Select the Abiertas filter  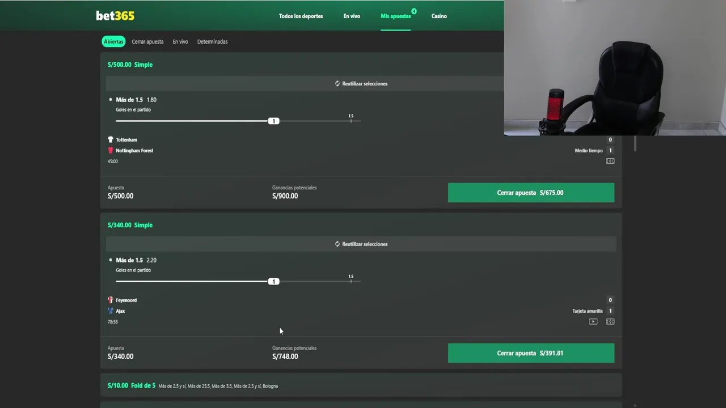tap(113, 41)
